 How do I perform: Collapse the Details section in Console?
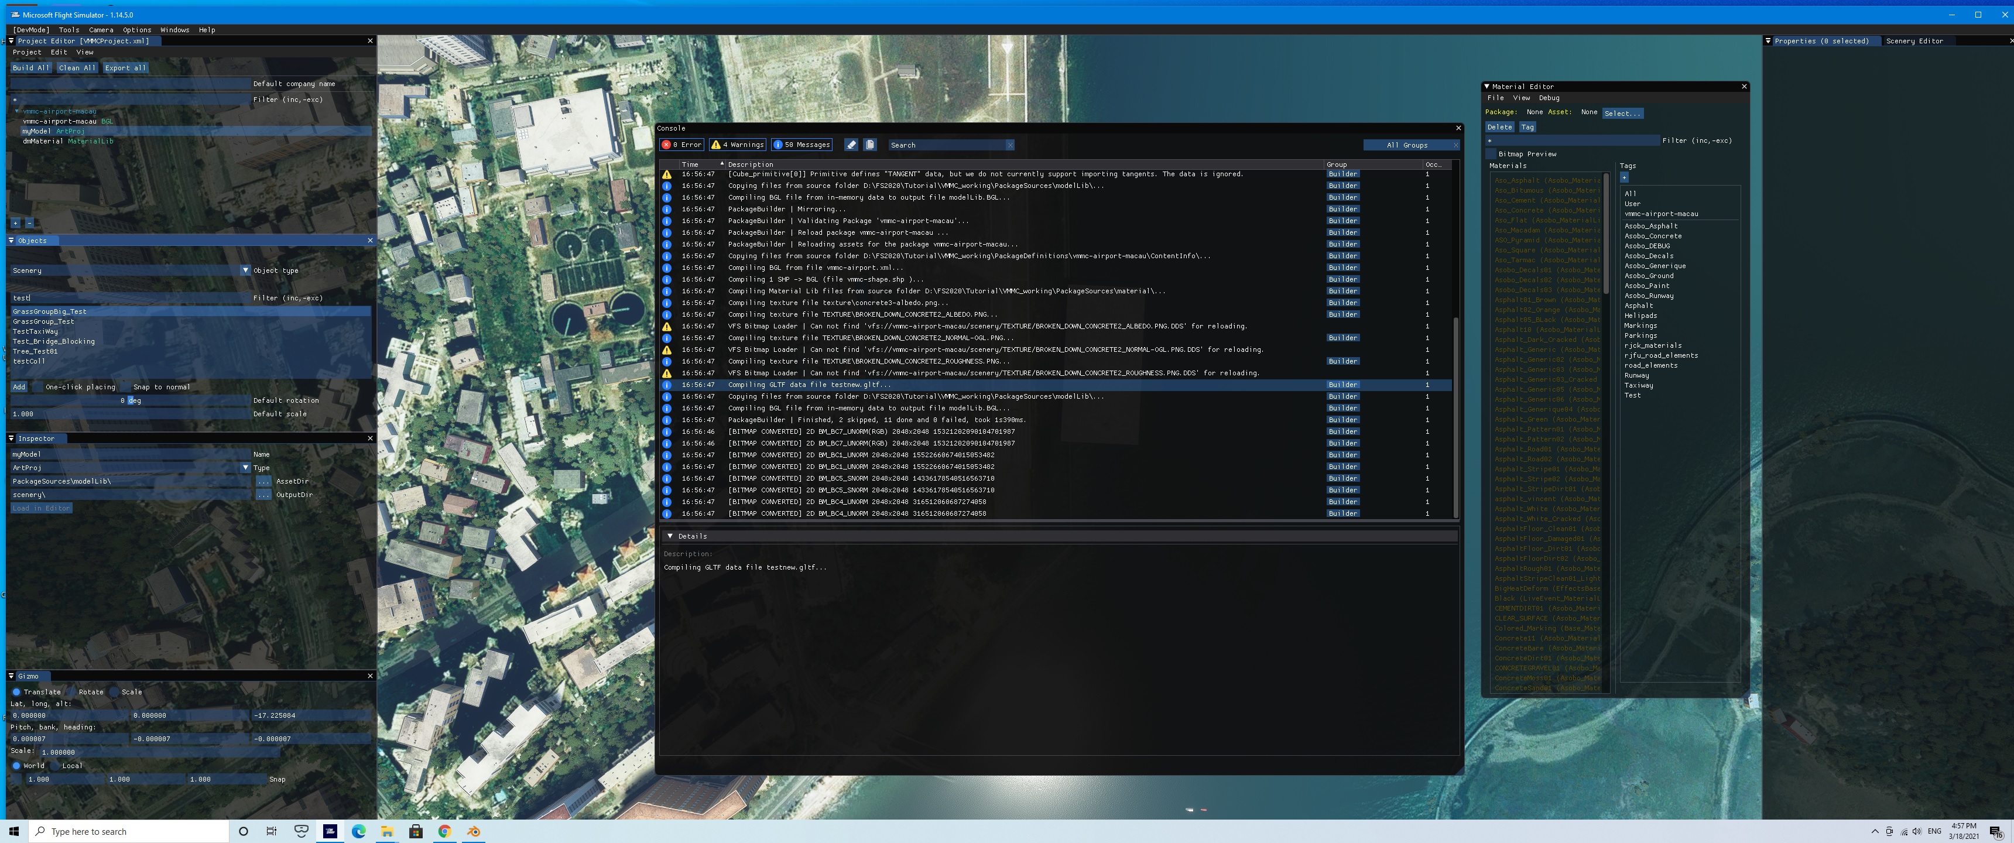(670, 536)
